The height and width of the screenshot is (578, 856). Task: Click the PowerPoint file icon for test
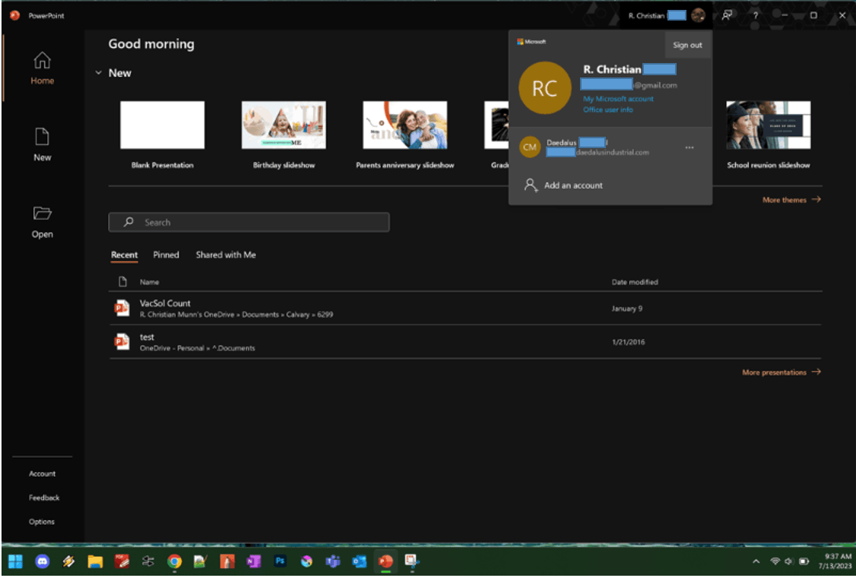click(x=122, y=342)
